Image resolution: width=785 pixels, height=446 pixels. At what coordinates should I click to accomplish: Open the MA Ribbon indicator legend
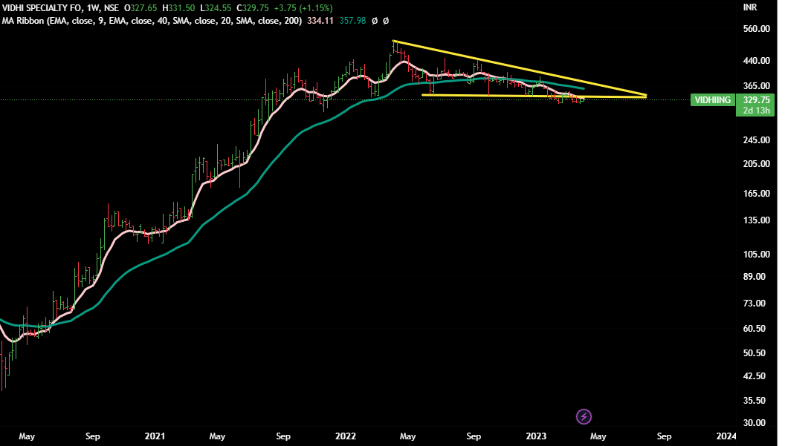coord(152,21)
